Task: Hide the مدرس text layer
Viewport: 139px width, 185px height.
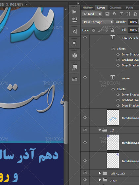Action: (85, 77)
